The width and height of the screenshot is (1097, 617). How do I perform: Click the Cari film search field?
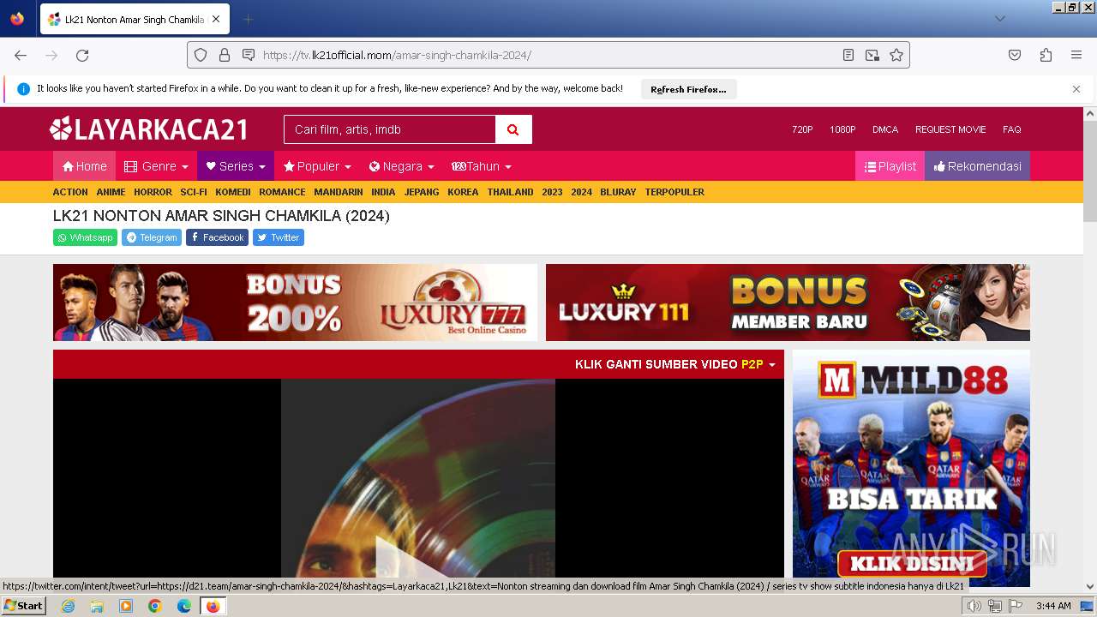(x=390, y=129)
